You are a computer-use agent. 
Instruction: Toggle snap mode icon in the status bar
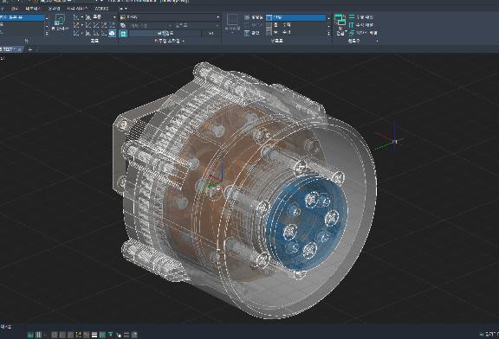[x=38, y=335]
